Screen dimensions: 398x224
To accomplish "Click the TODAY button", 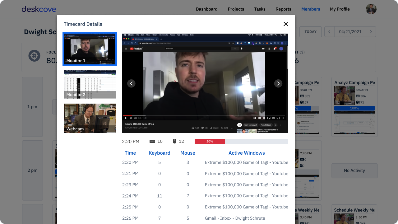I will (x=311, y=32).
